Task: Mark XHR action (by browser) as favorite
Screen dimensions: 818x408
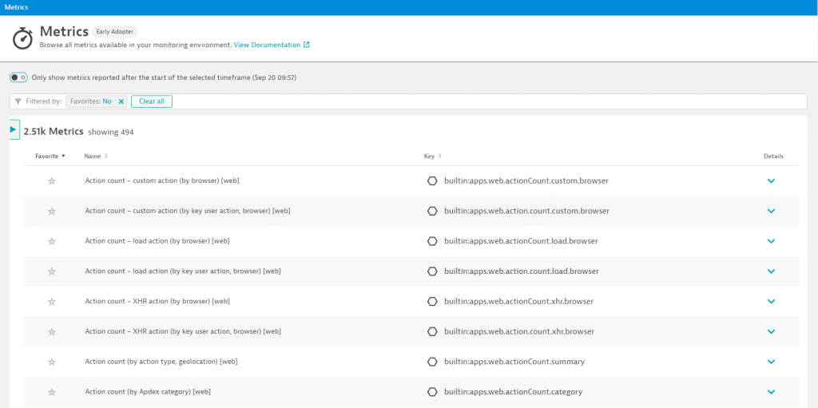Action: tap(52, 302)
